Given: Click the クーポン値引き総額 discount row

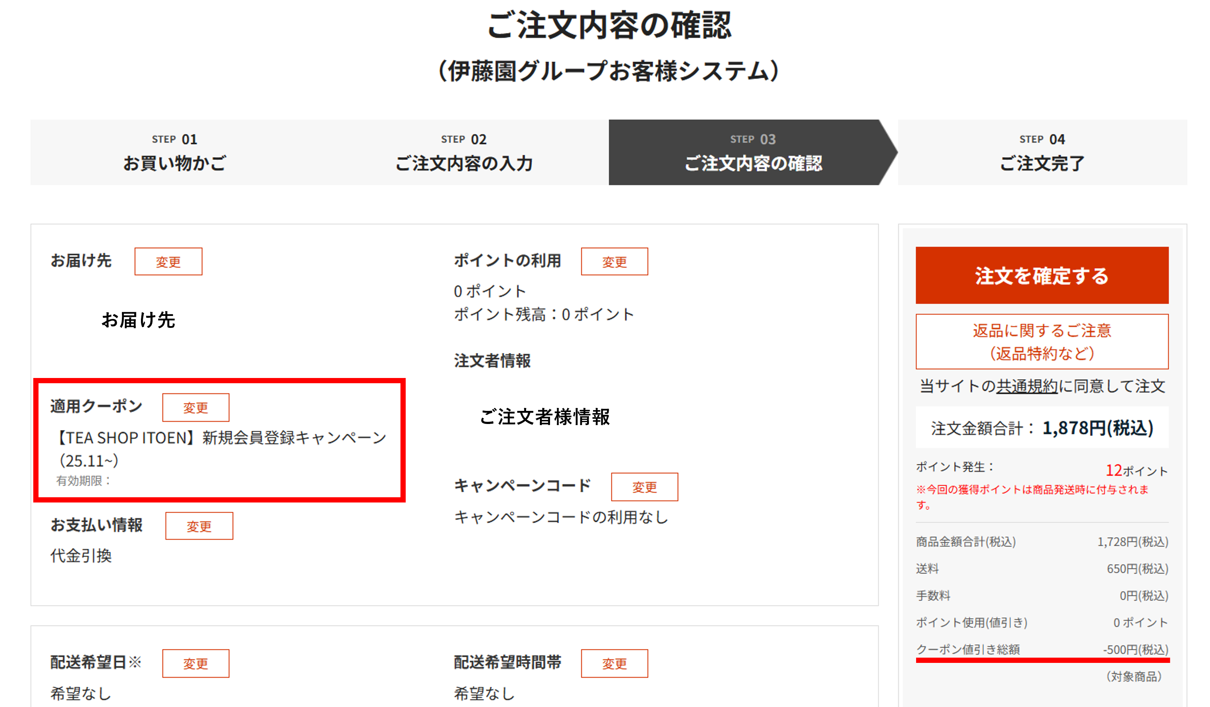Looking at the screenshot, I should tap(1041, 649).
